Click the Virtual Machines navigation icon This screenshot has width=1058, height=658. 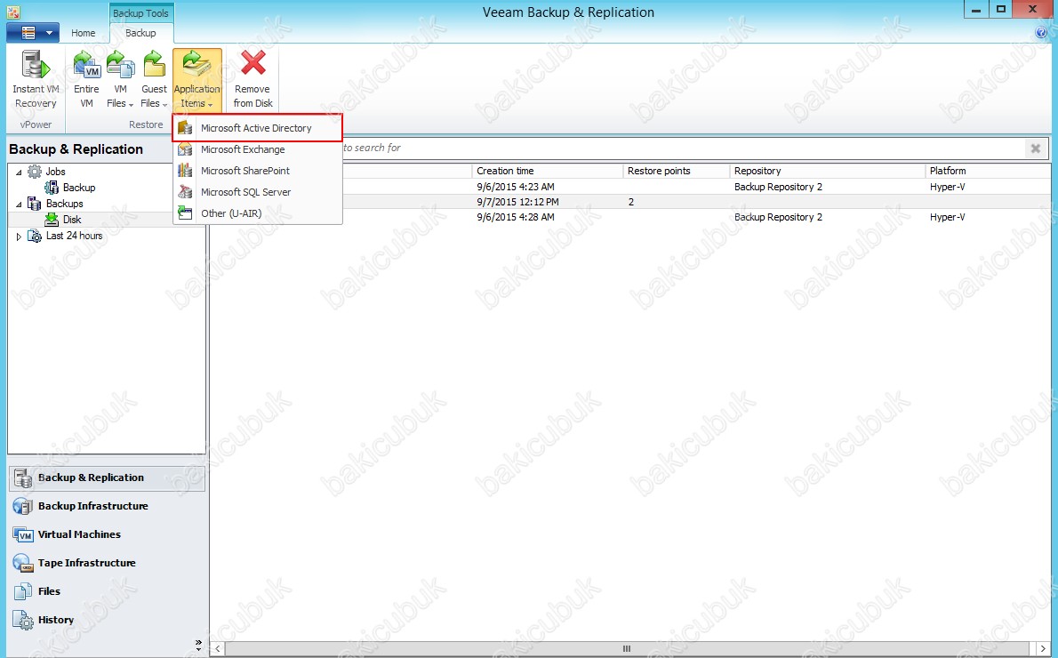click(x=23, y=534)
